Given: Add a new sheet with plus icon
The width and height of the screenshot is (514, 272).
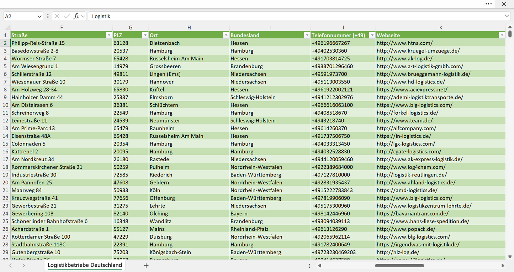Looking at the screenshot, I should (x=146, y=266).
